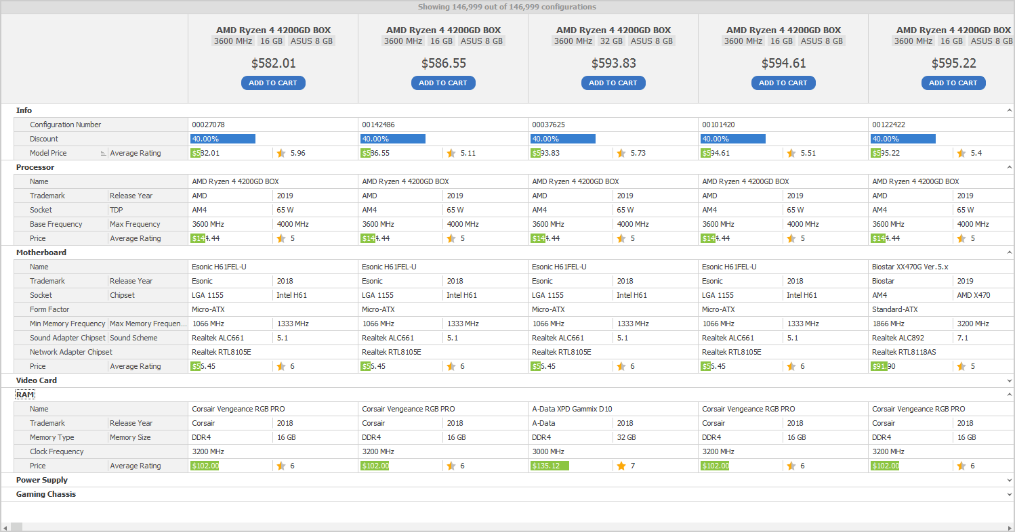
Task: Collapse the Motherboard category chevron
Action: (x=1009, y=252)
